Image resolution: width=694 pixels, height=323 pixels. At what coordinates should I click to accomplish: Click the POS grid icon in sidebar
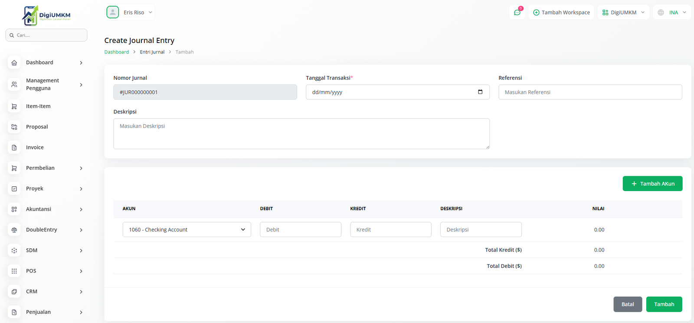coord(14,271)
